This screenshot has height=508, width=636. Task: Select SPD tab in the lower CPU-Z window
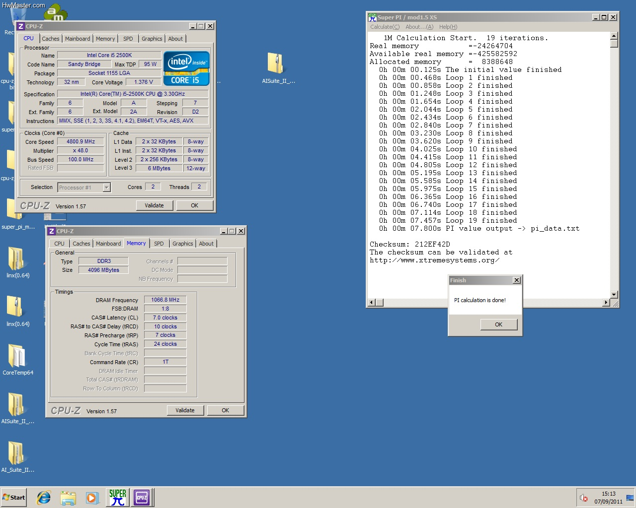point(159,244)
